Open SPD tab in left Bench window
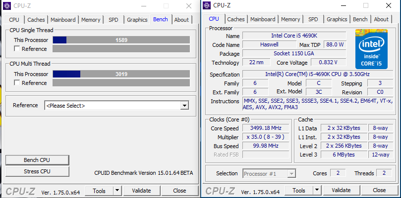 (x=114, y=20)
